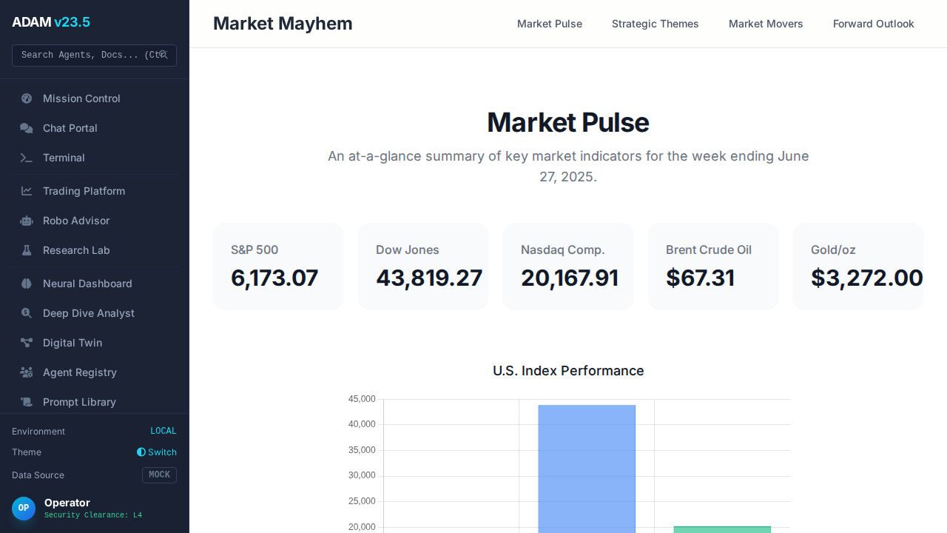The height and width of the screenshot is (533, 947).
Task: Click the Terminal prompt icon
Action: tap(27, 158)
